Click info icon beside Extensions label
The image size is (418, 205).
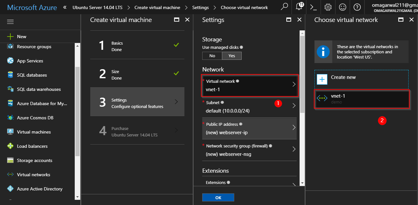[228, 182]
